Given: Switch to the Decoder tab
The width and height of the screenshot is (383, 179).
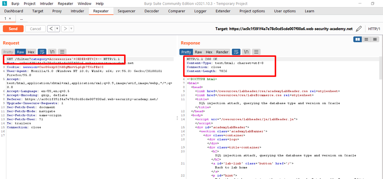Looking at the screenshot, I should point(152,11).
